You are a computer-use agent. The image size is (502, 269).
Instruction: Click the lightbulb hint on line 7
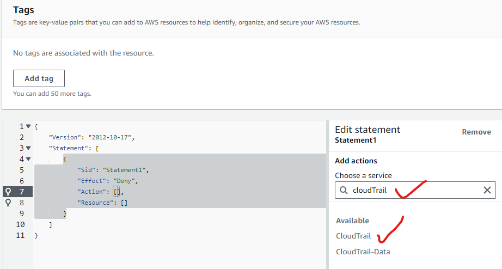pyautogui.click(x=8, y=191)
